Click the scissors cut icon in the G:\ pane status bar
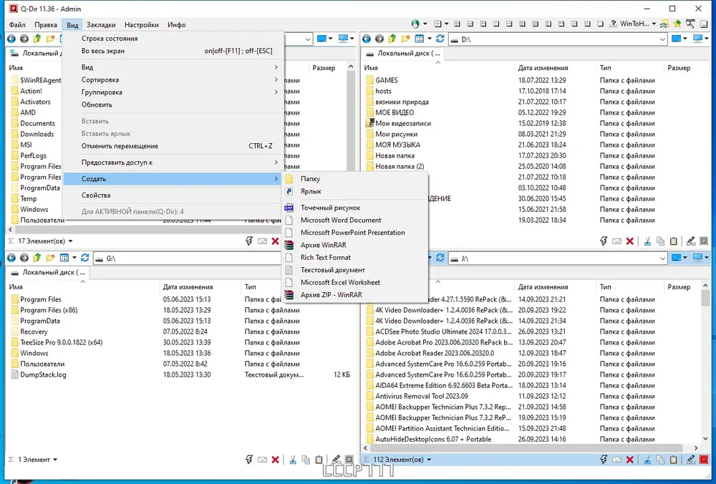 coord(293,460)
